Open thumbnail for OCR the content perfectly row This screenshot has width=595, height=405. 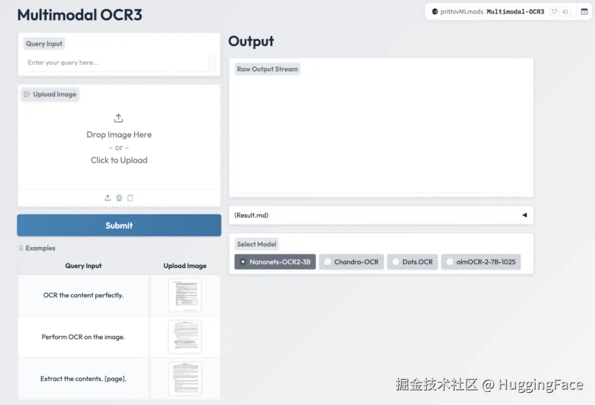[x=185, y=295]
